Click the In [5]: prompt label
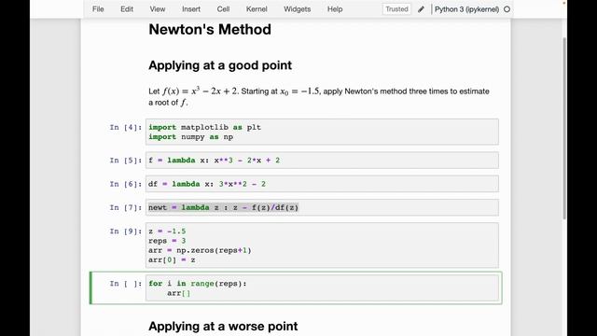597x336 pixels. point(126,161)
